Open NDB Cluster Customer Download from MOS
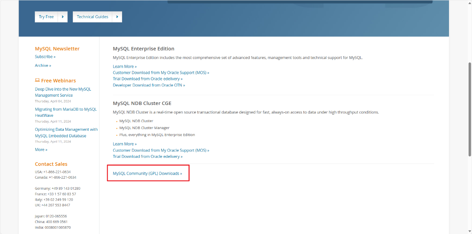The height and width of the screenshot is (234, 472). [161, 150]
